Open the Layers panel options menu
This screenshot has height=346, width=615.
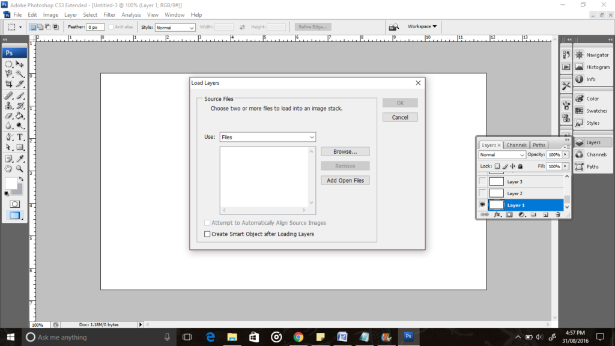[x=567, y=147]
